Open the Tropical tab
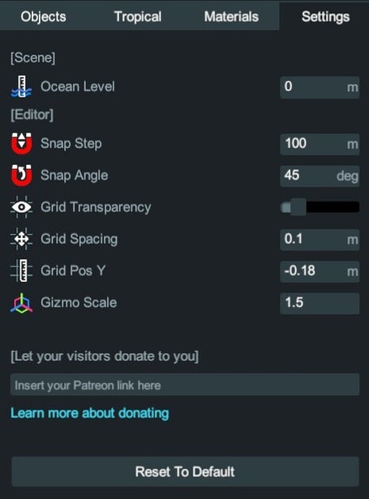The height and width of the screenshot is (499, 369). pos(138,16)
